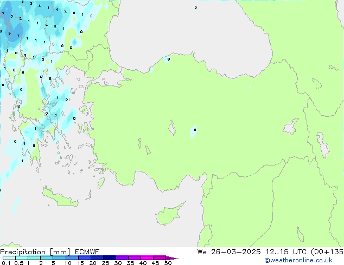This screenshot has width=344, height=265.
Task: Click the legend tick label "50"
Action: pyautogui.click(x=168, y=263)
